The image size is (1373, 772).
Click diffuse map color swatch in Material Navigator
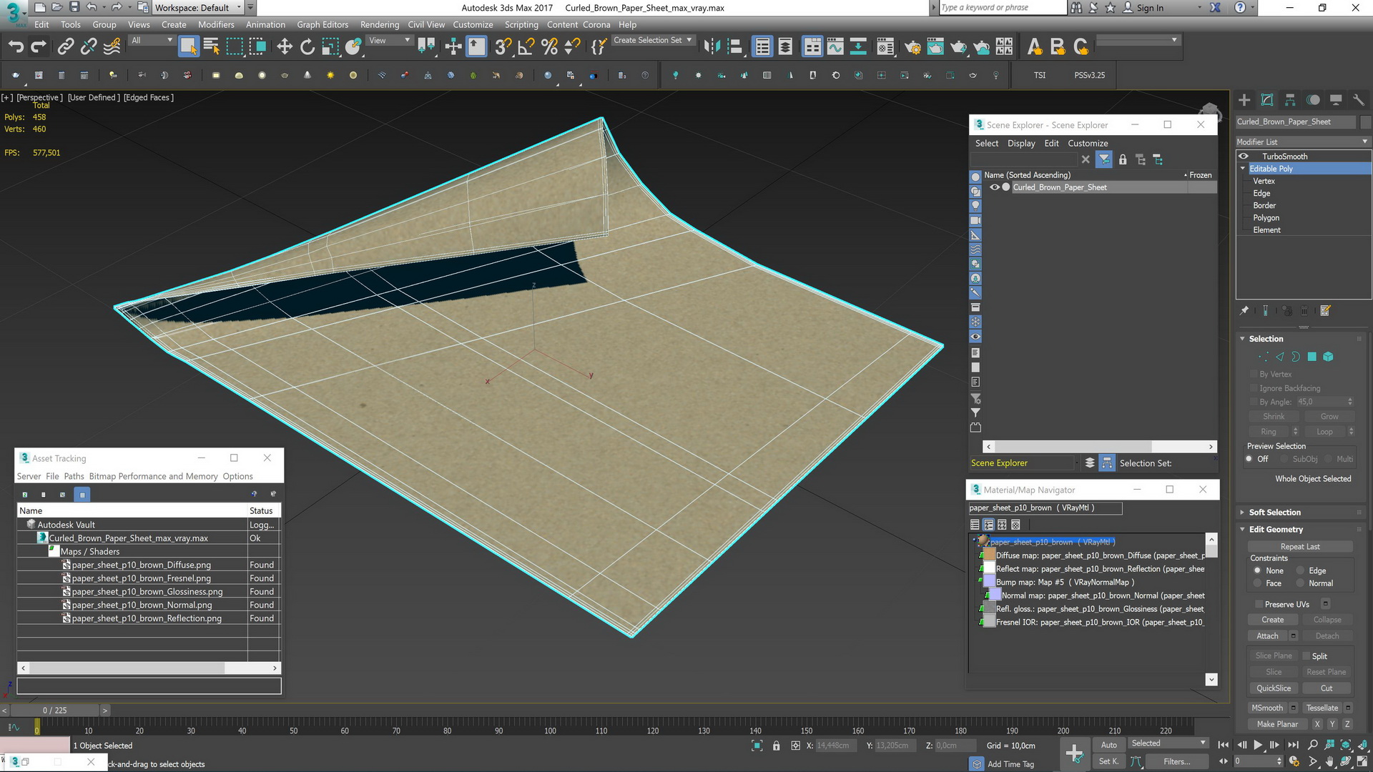[989, 555]
